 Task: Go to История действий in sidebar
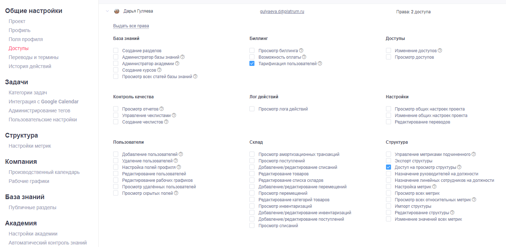click(x=30, y=66)
